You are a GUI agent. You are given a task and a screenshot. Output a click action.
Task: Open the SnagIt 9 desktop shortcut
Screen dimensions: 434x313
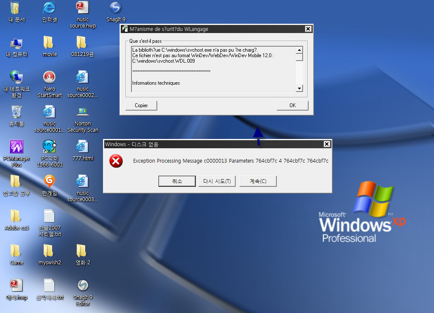116,8
